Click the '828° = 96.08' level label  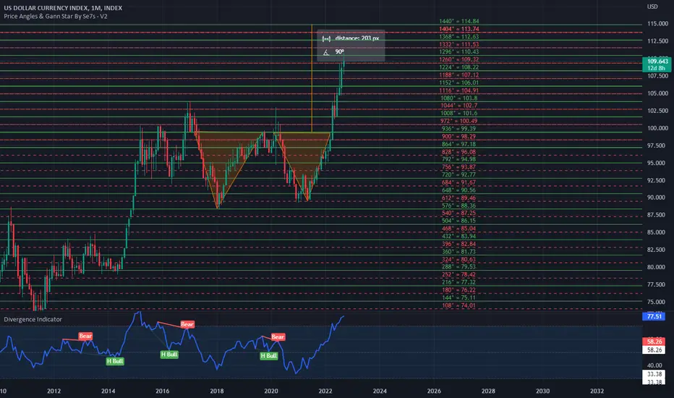coord(458,152)
